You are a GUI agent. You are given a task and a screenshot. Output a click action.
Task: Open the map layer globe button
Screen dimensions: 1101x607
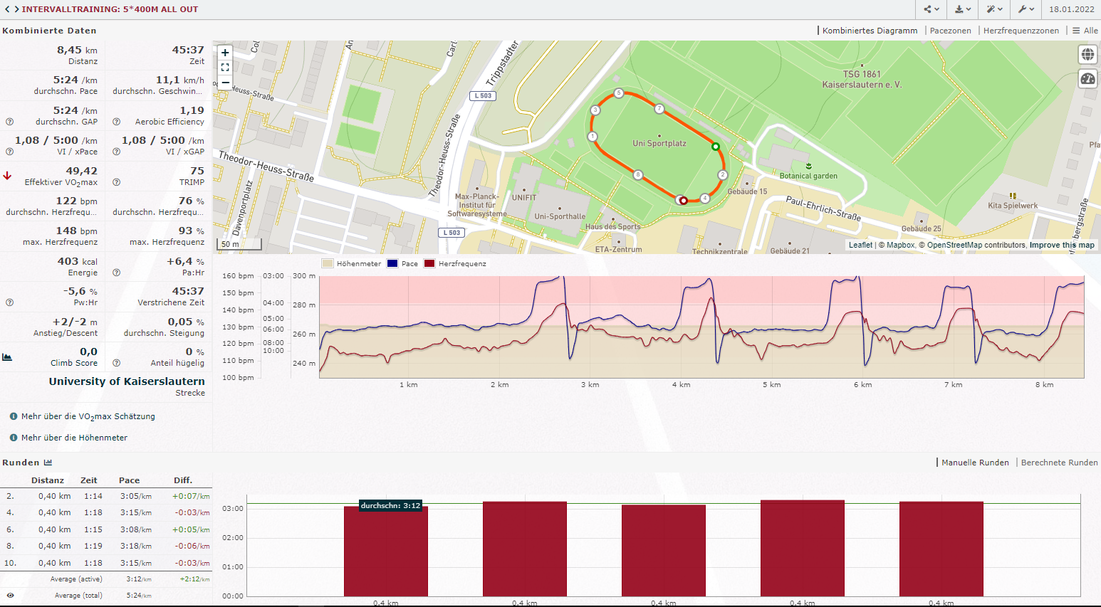click(1087, 55)
